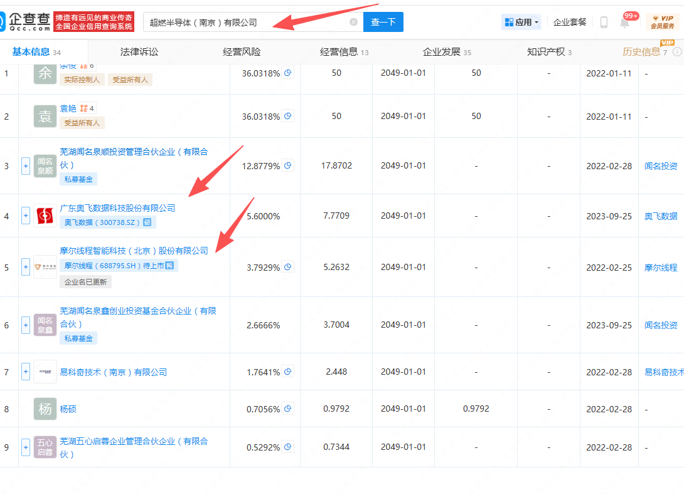Image resolution: width=684 pixels, height=495 pixels.
Task: Click the red 奥飞数据 company logo
Action: point(45,216)
